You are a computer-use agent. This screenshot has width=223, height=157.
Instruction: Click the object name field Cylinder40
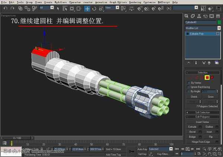[201, 22]
